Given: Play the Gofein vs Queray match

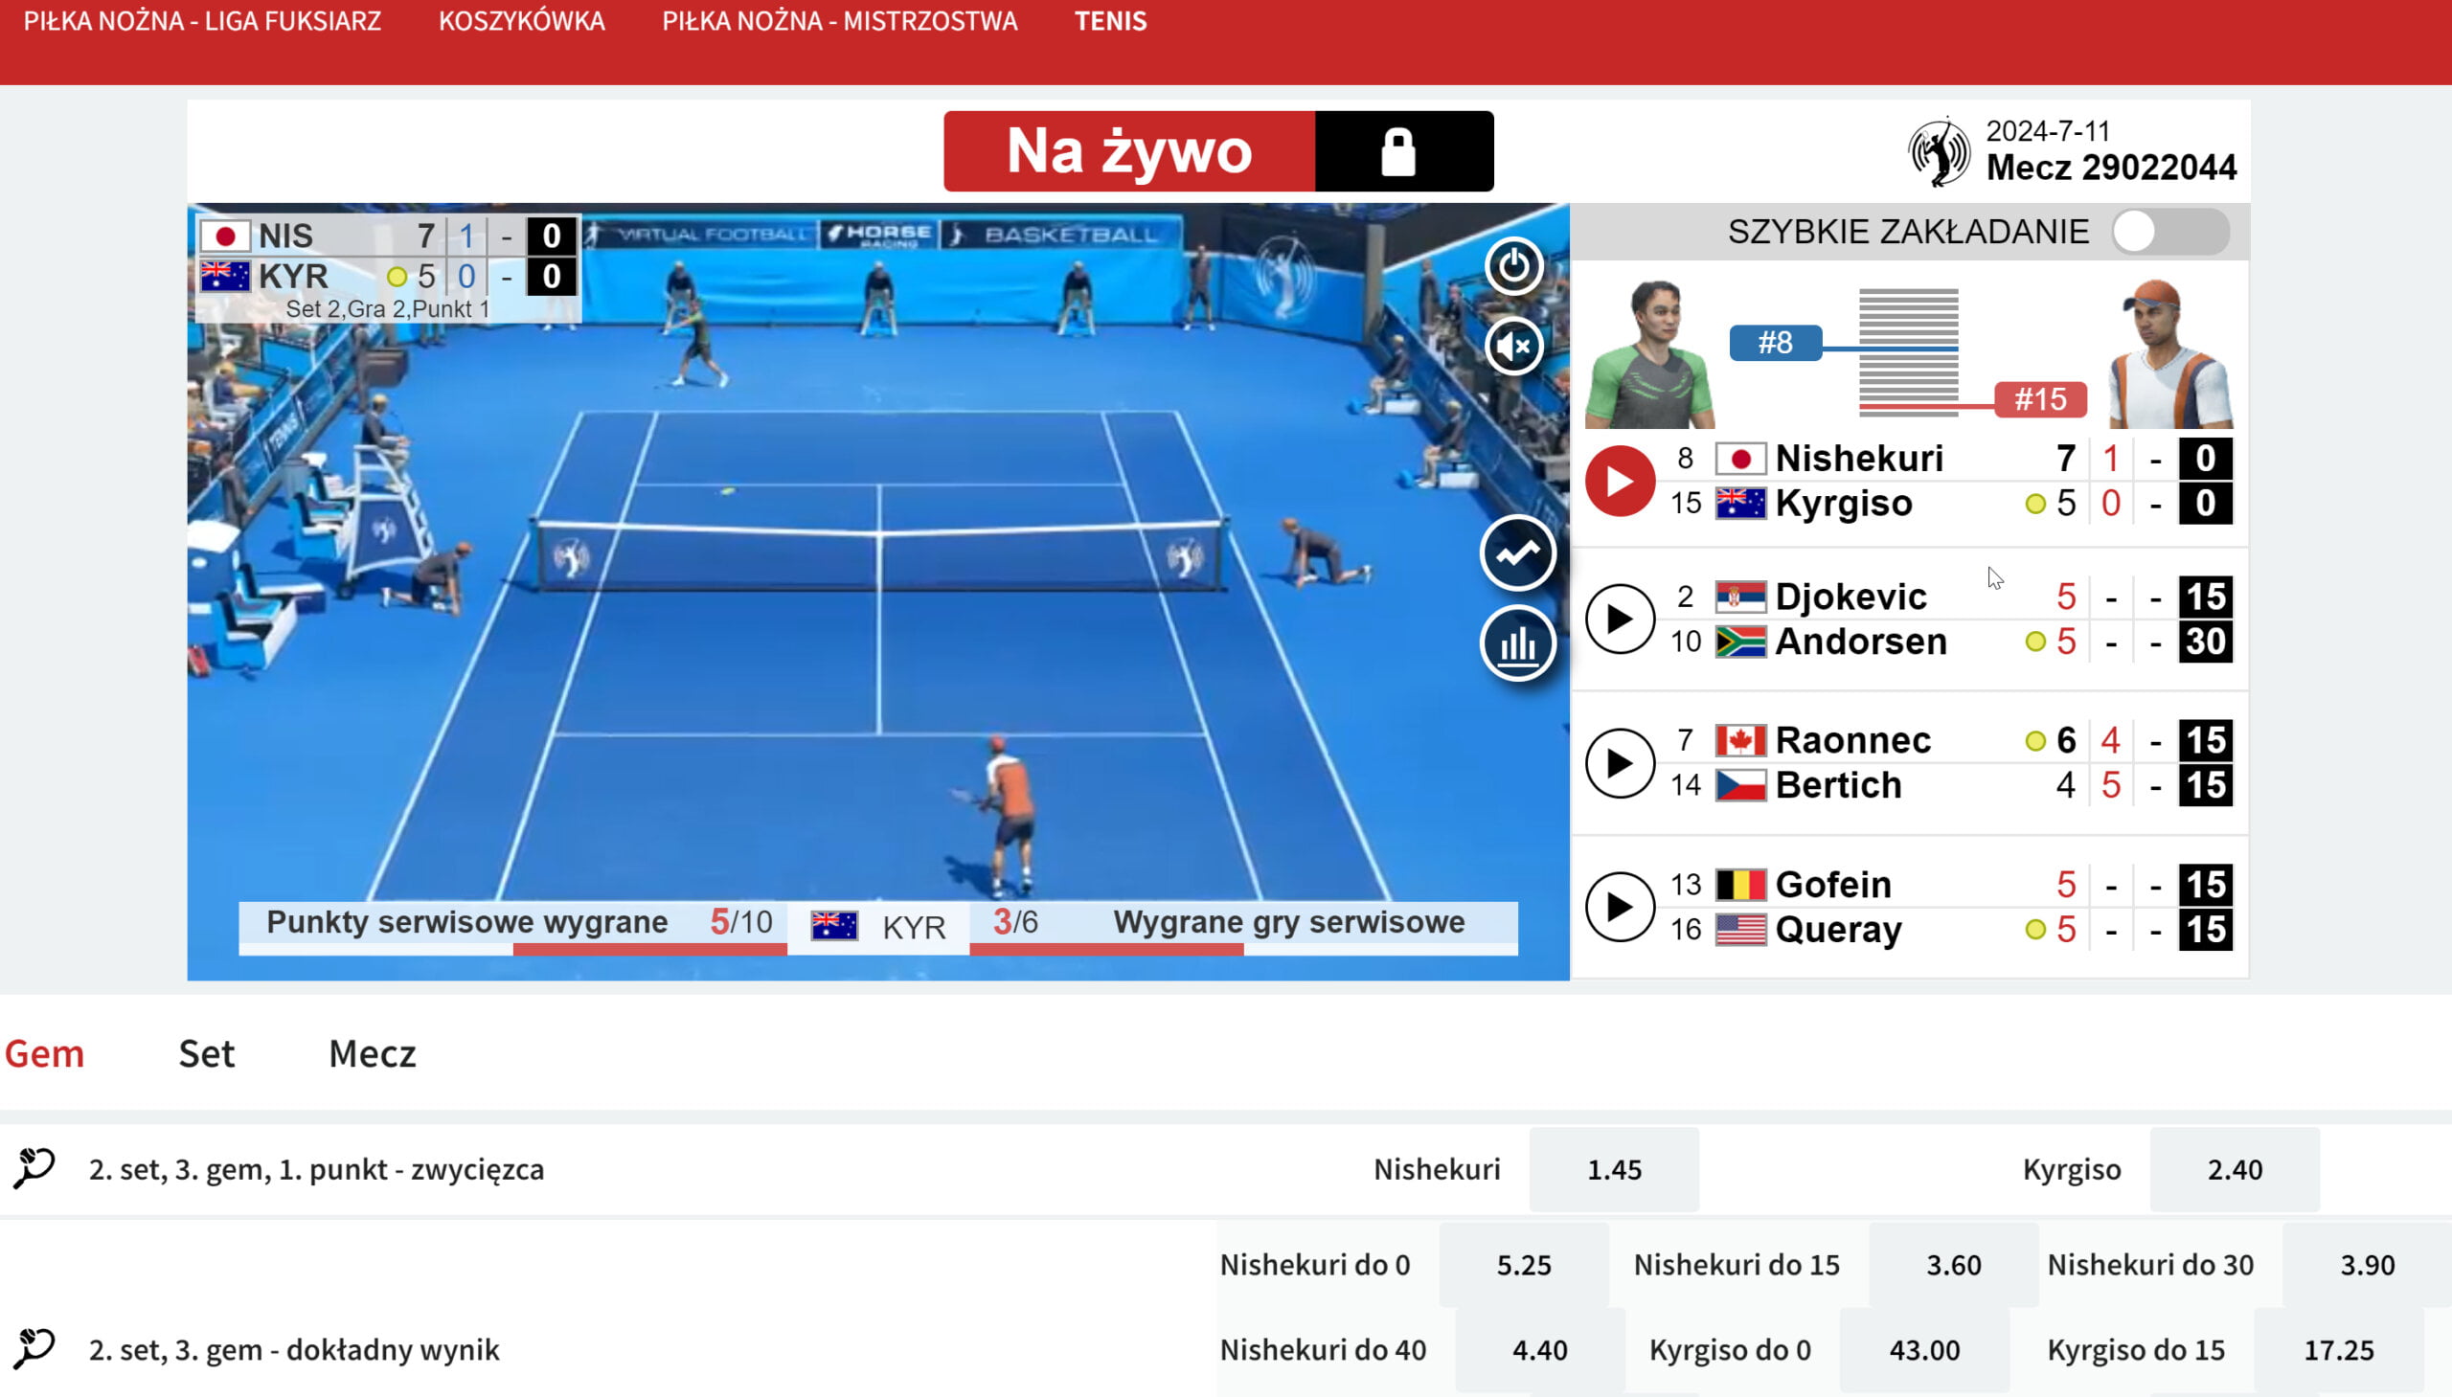Looking at the screenshot, I should 1619,907.
